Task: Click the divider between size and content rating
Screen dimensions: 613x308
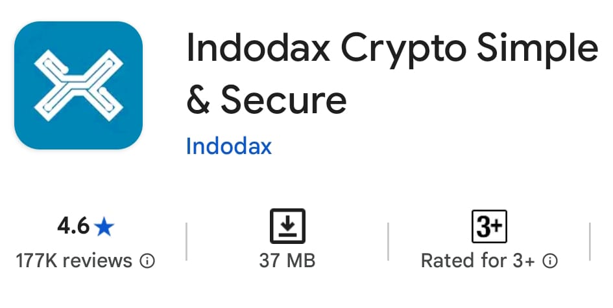Action: coord(388,241)
